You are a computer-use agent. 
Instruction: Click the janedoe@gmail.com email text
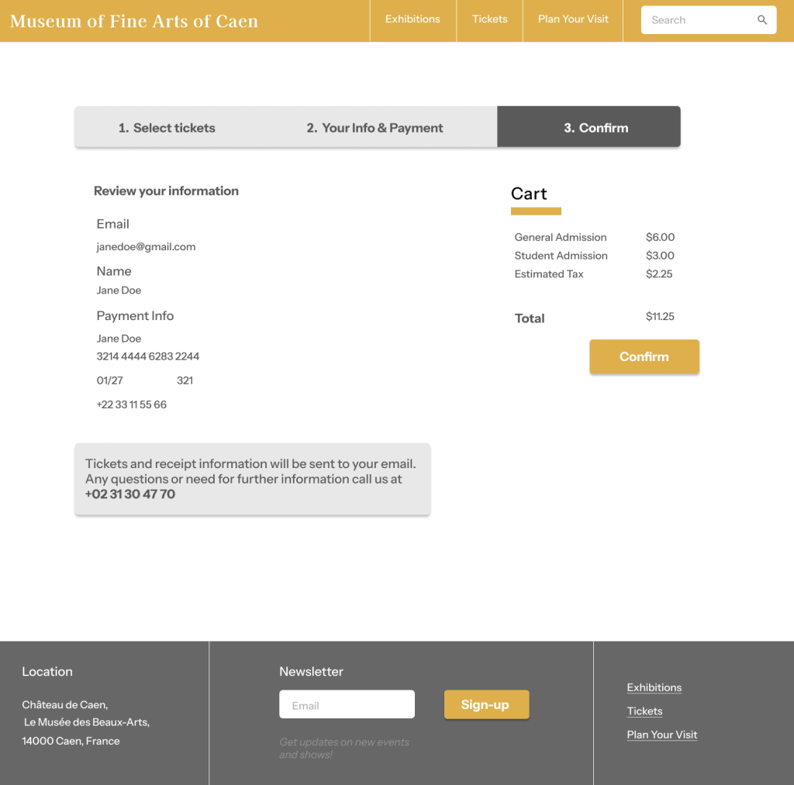pyautogui.click(x=146, y=247)
